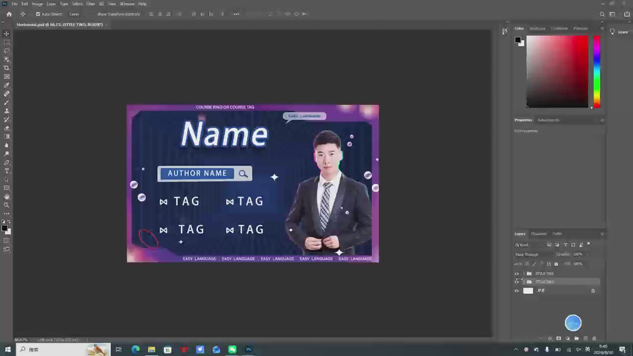The image size is (633, 356).
Task: Pick a color in the red color field
Action: [x=557, y=72]
